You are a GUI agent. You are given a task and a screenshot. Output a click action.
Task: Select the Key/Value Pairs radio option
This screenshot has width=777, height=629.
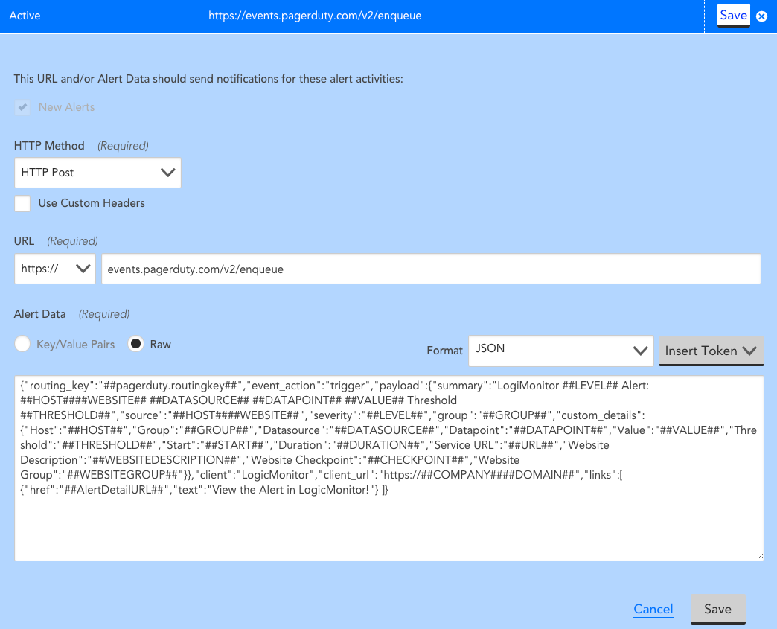(x=22, y=344)
